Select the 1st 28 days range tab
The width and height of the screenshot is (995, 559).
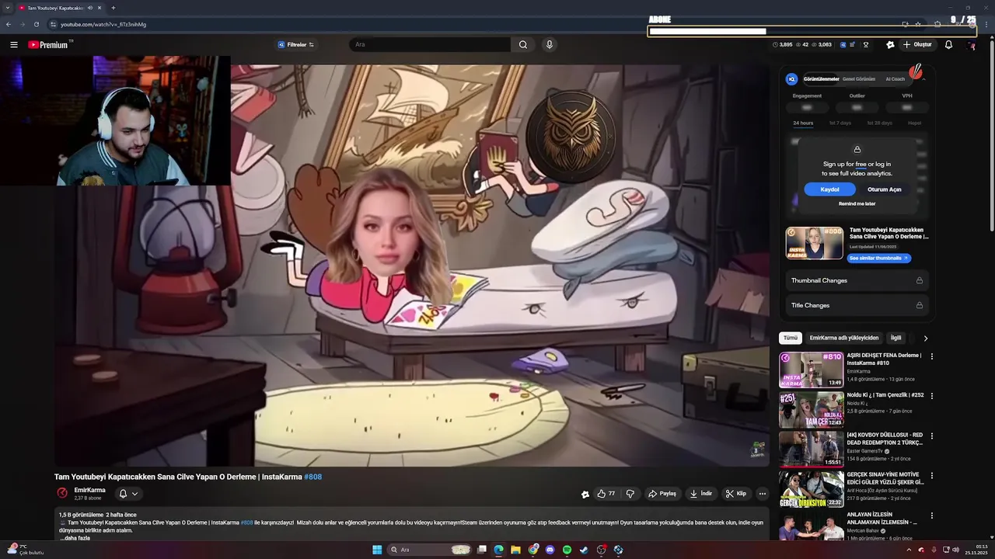coord(879,123)
